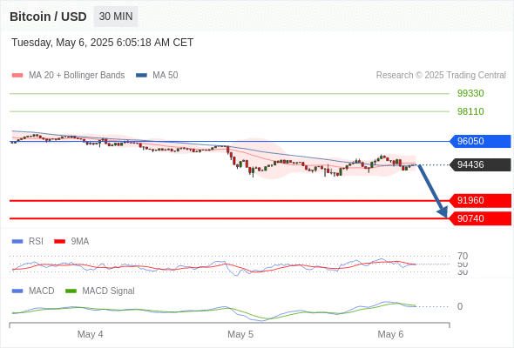The width and height of the screenshot is (514, 348).
Task: Toggle the RSI legend entry
Action: 28,241
